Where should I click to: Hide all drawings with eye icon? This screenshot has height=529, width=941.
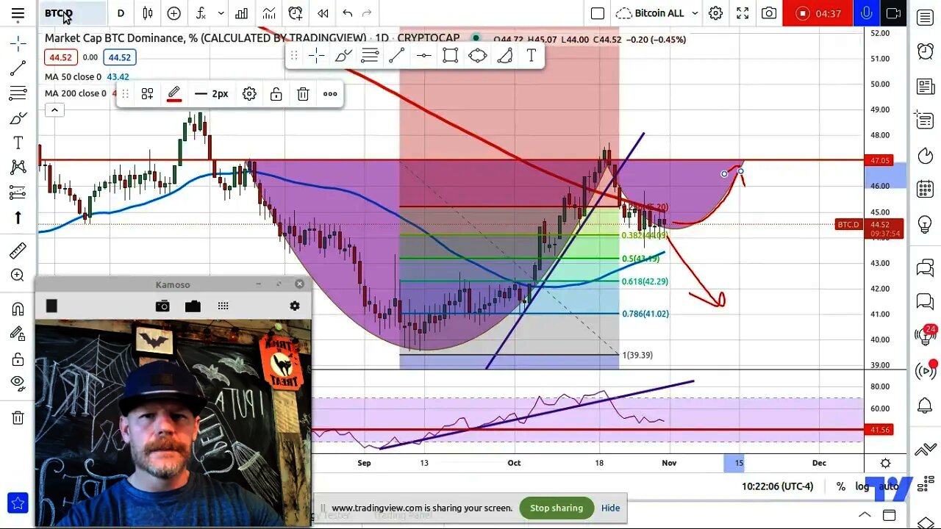tap(18, 383)
